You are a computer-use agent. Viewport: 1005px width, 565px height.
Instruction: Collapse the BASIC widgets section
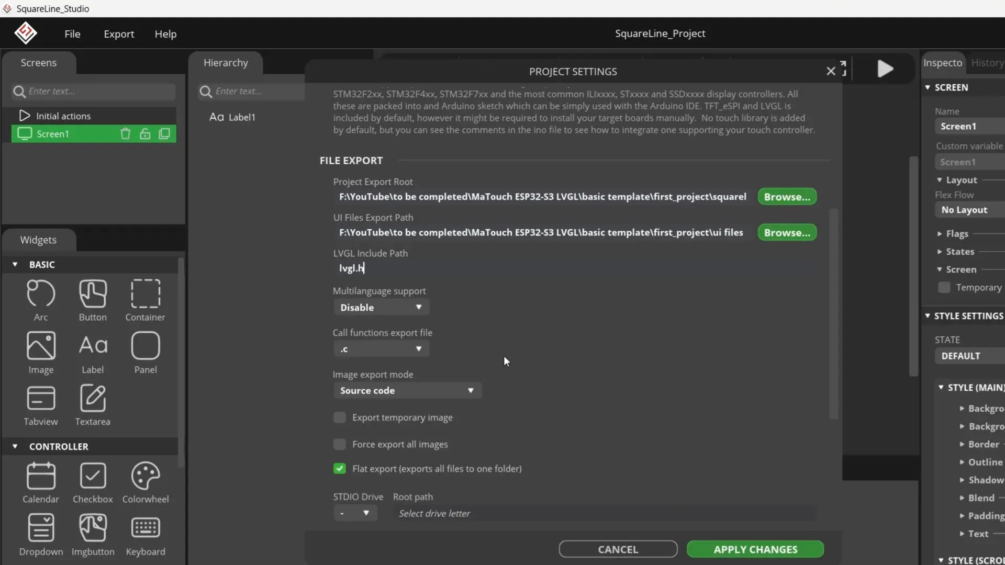(15, 265)
